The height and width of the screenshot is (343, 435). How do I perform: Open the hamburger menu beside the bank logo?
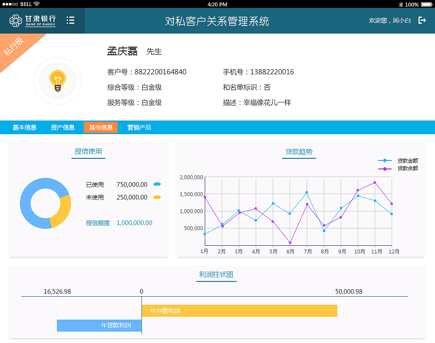pyautogui.click(x=71, y=20)
